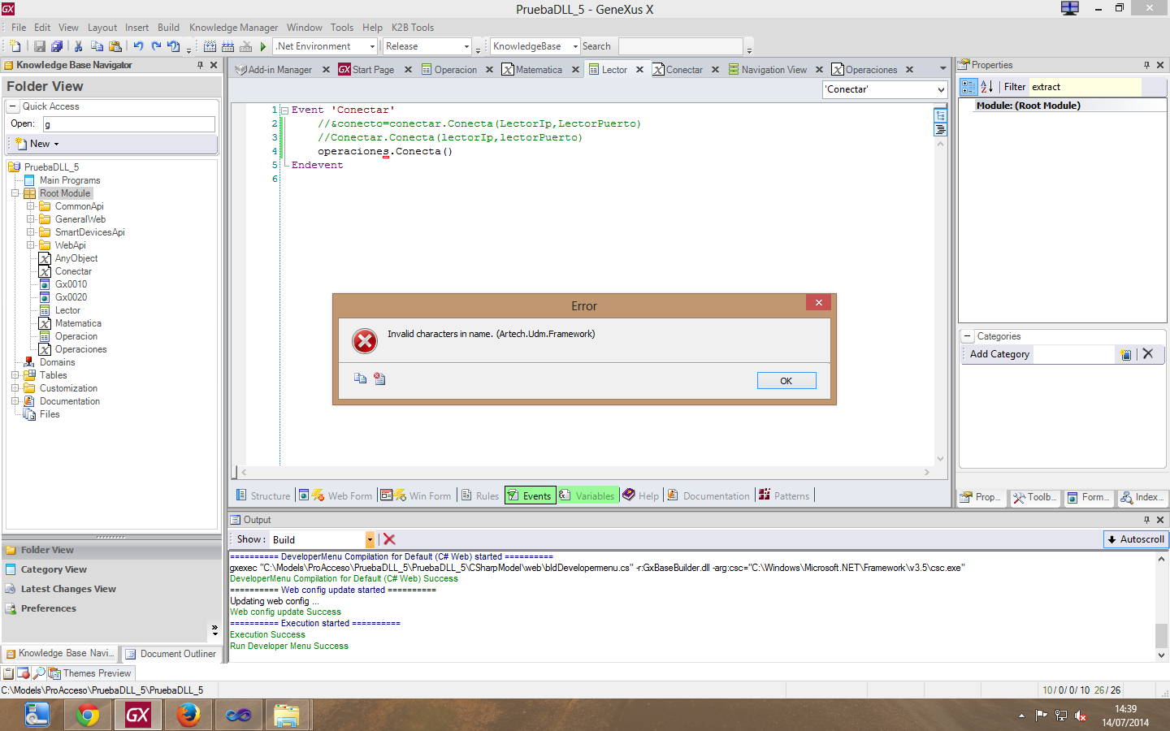Click the Cut scissors icon
The height and width of the screenshot is (731, 1170).
[x=79, y=46]
